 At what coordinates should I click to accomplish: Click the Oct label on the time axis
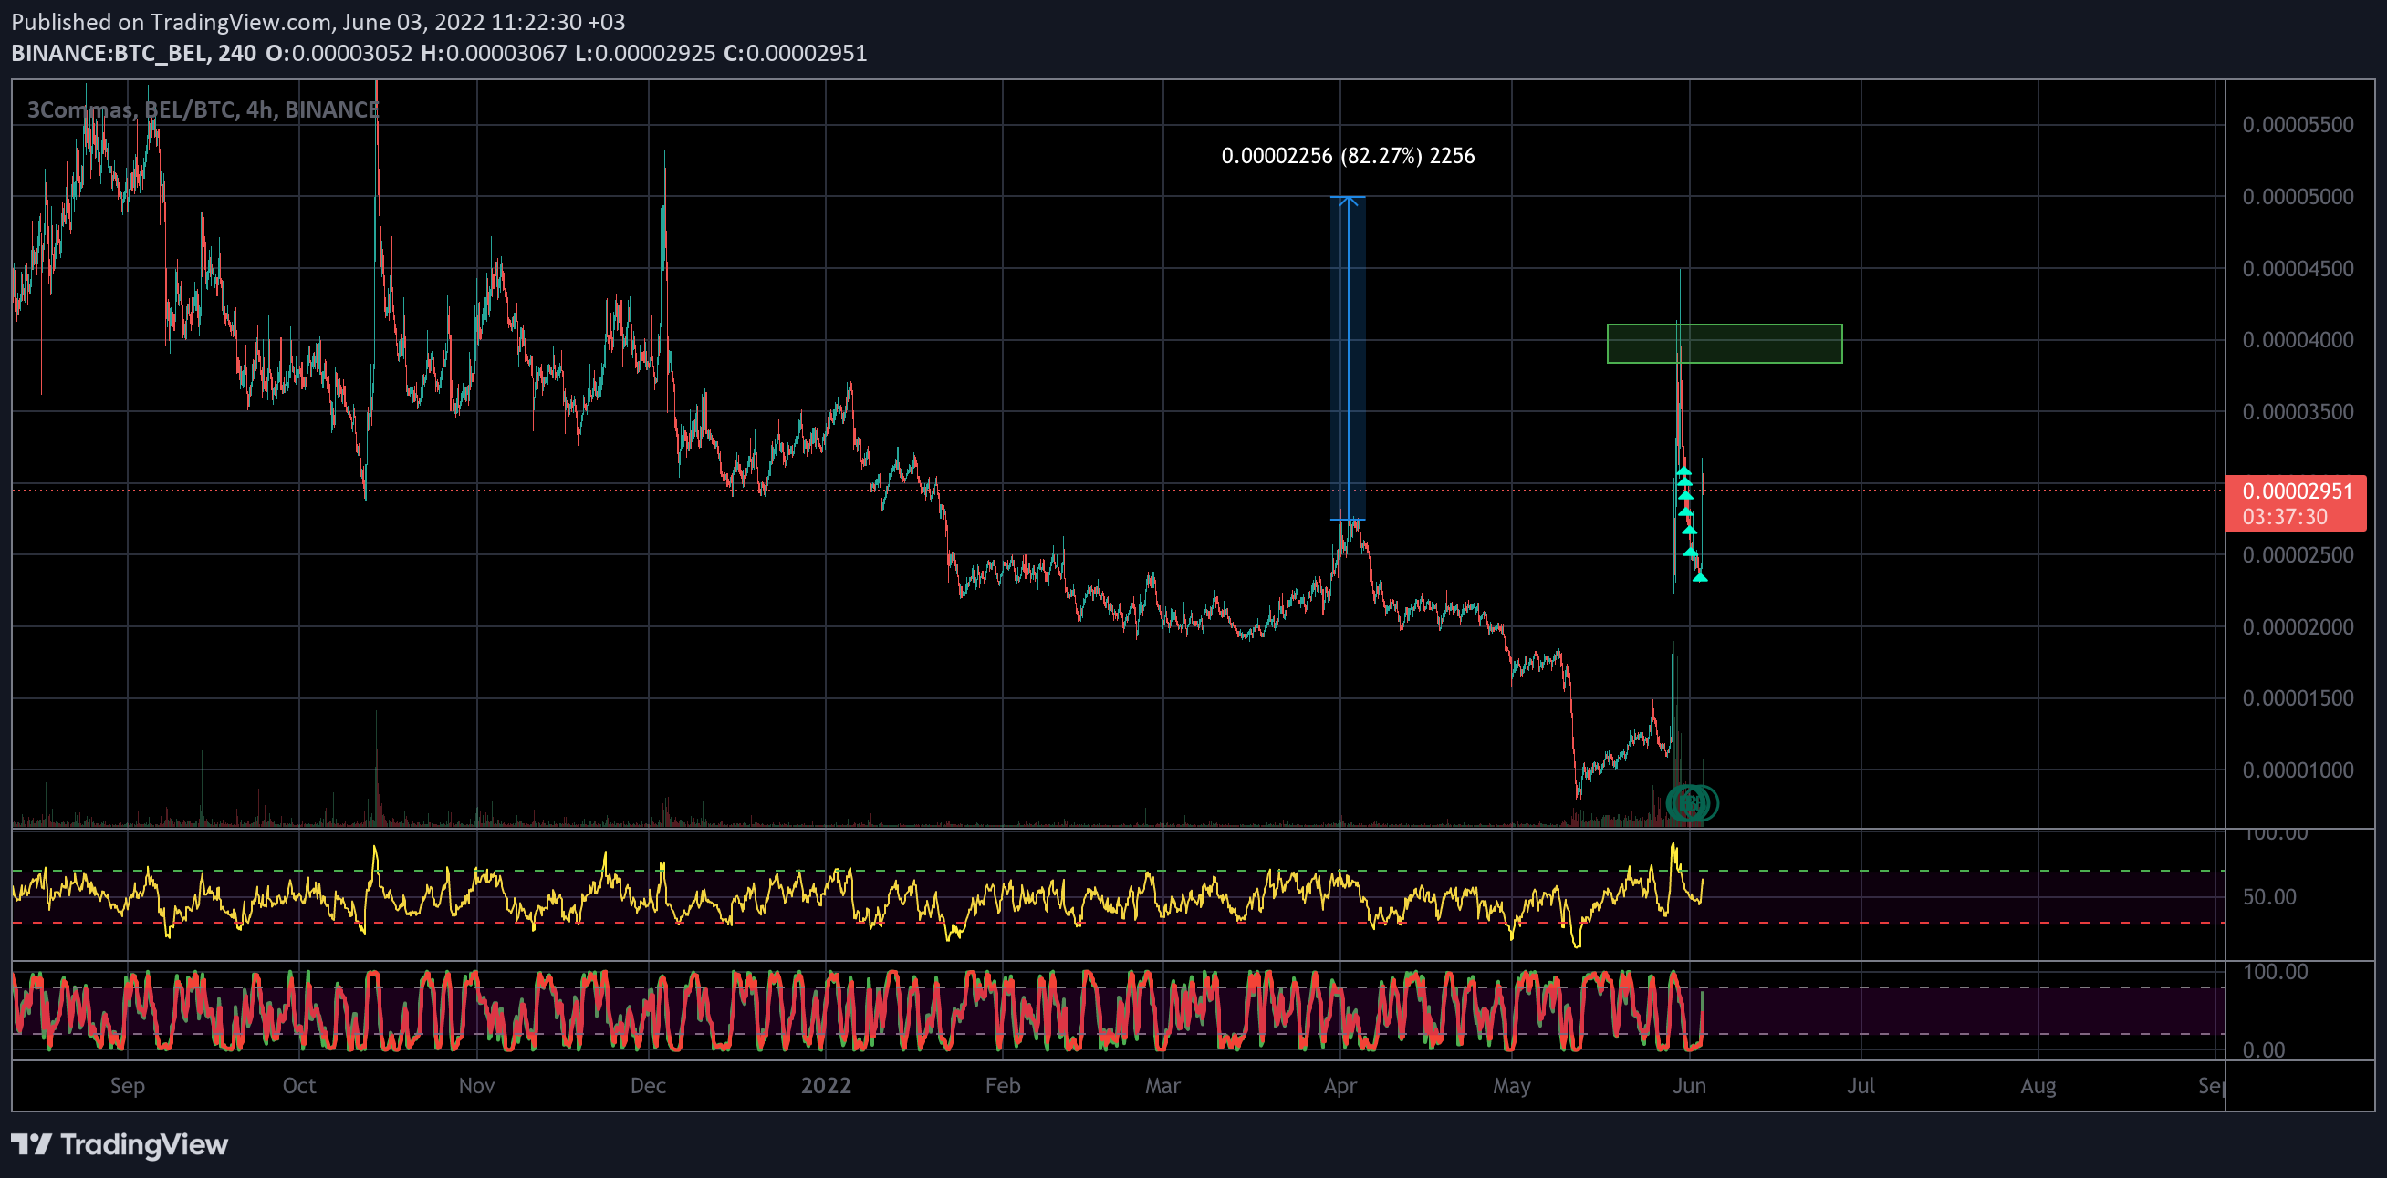pos(299,1085)
